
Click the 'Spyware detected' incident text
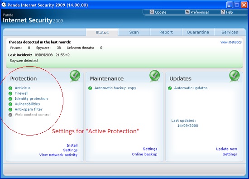tap(24, 61)
